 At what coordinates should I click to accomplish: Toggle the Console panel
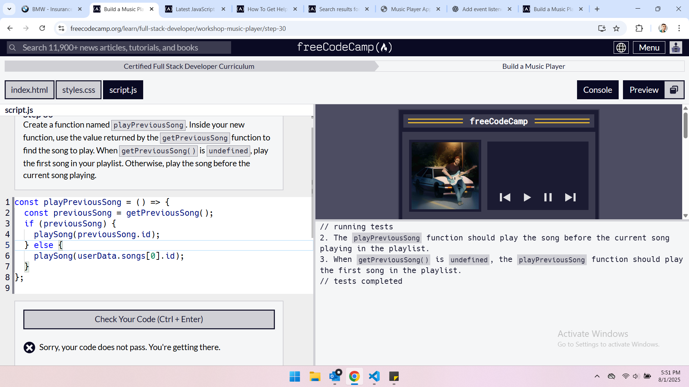597,90
